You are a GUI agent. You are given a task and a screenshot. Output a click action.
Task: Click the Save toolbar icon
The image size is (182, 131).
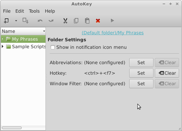tap(25, 21)
